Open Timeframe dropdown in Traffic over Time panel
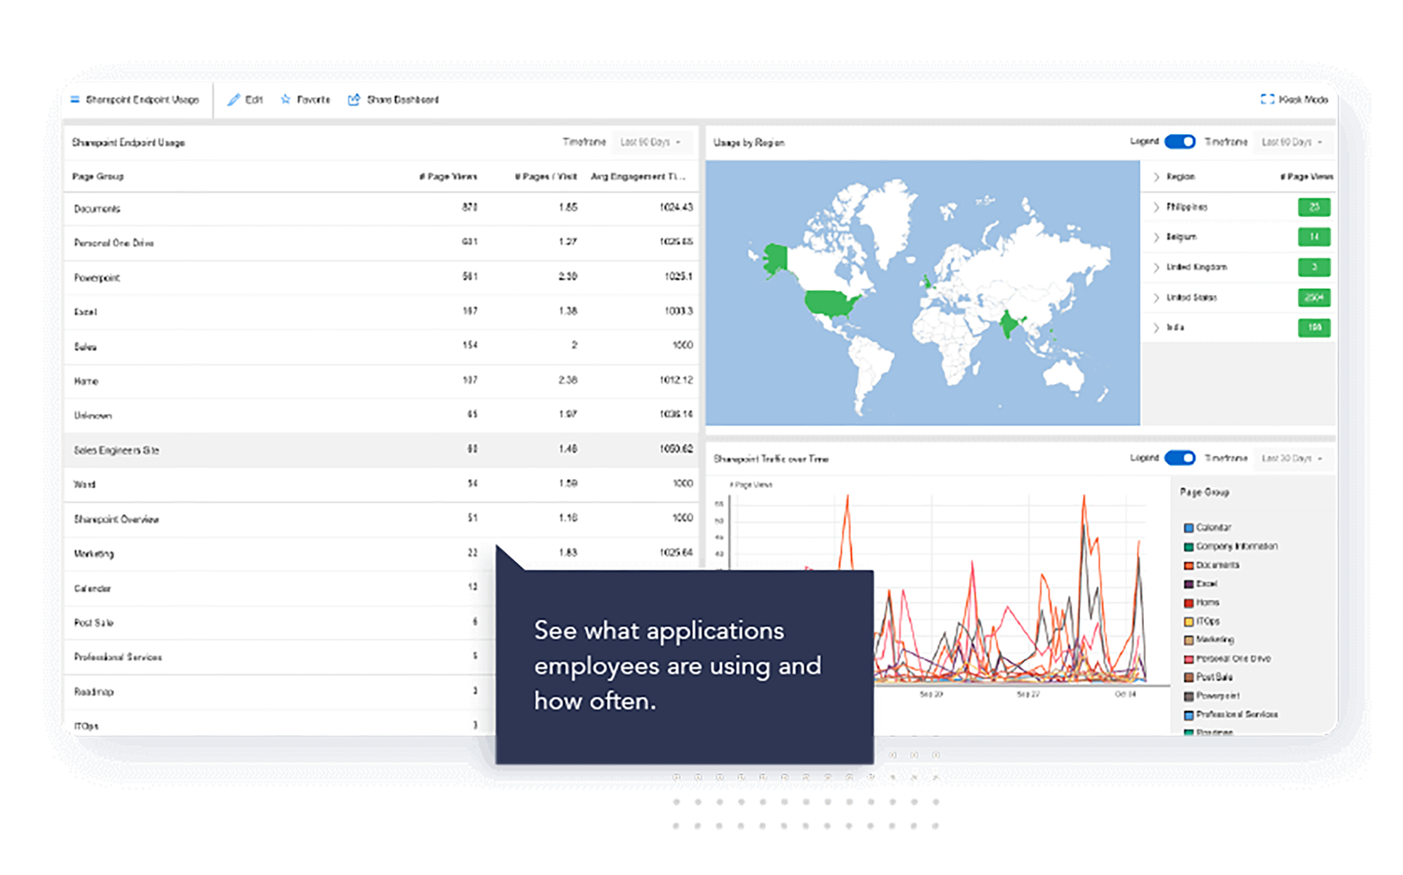This screenshot has width=1403, height=875. click(x=1293, y=458)
